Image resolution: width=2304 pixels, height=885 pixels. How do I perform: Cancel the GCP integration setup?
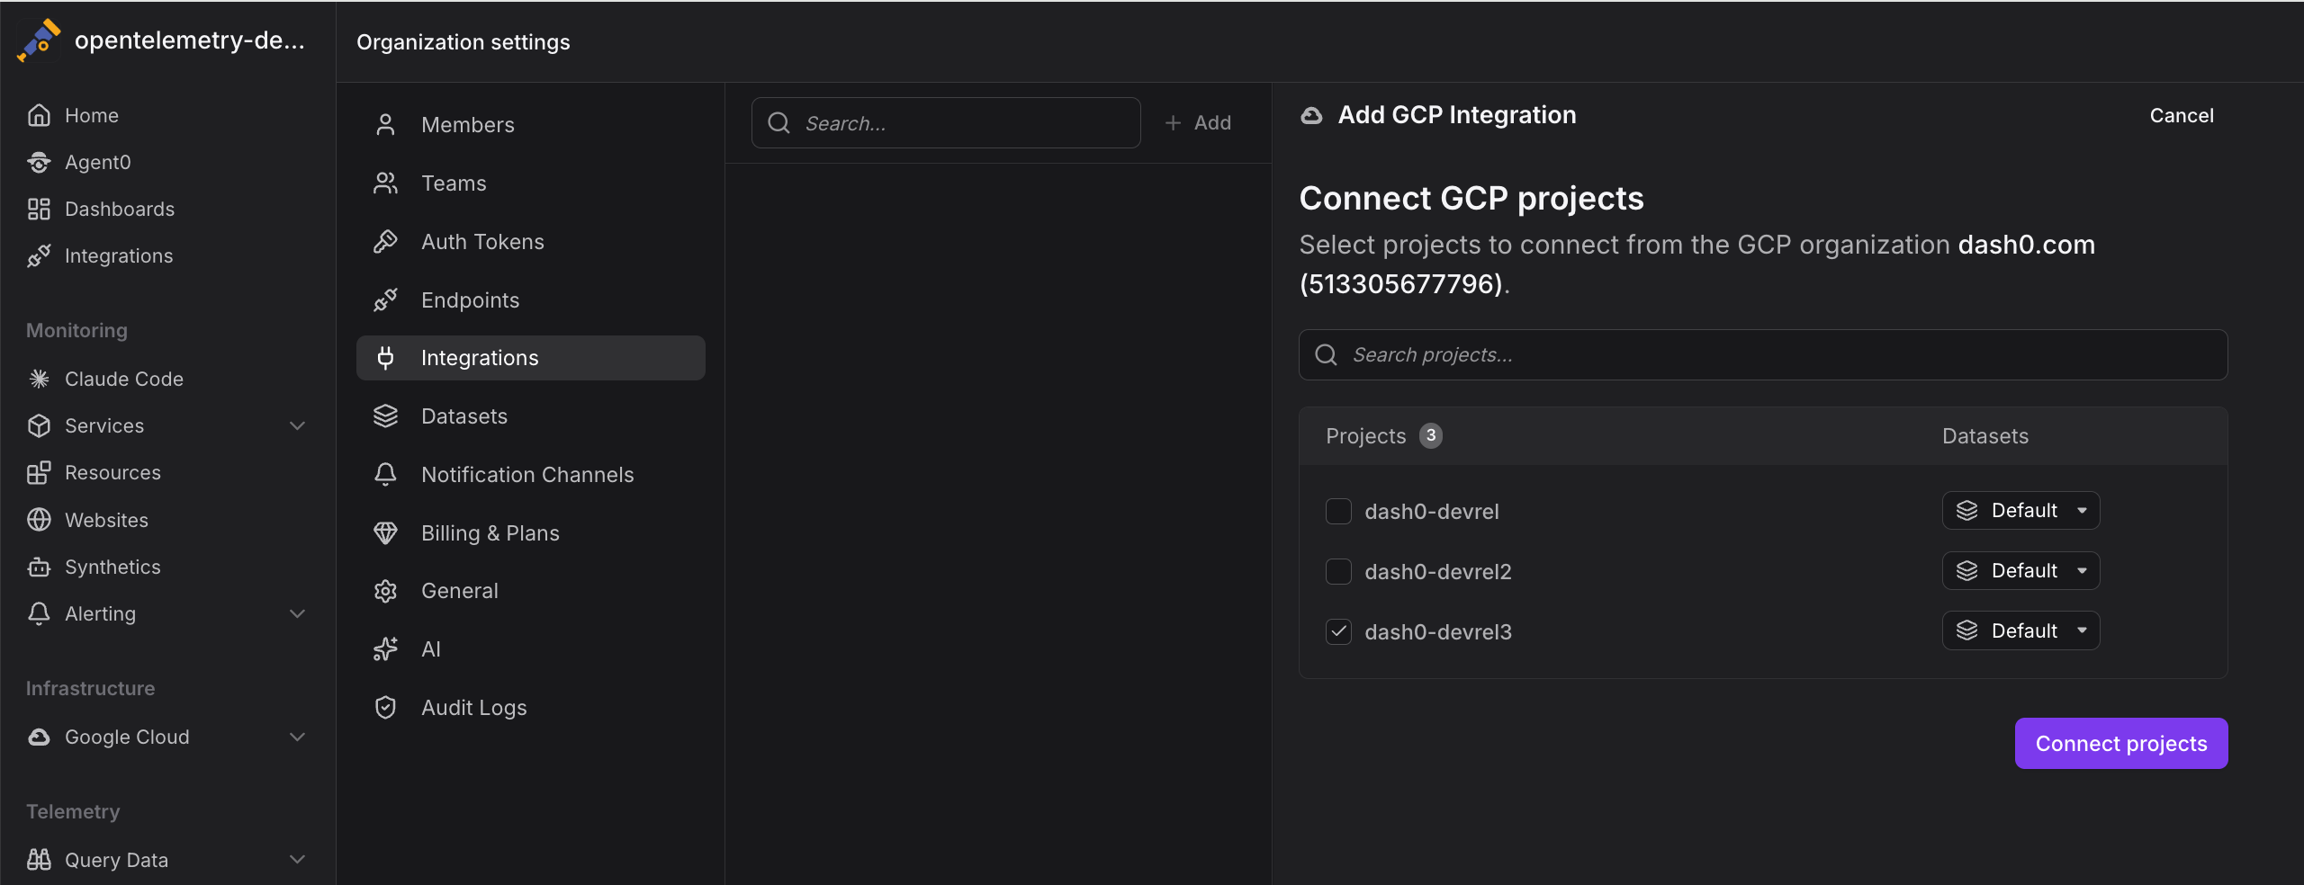[x=2182, y=115]
